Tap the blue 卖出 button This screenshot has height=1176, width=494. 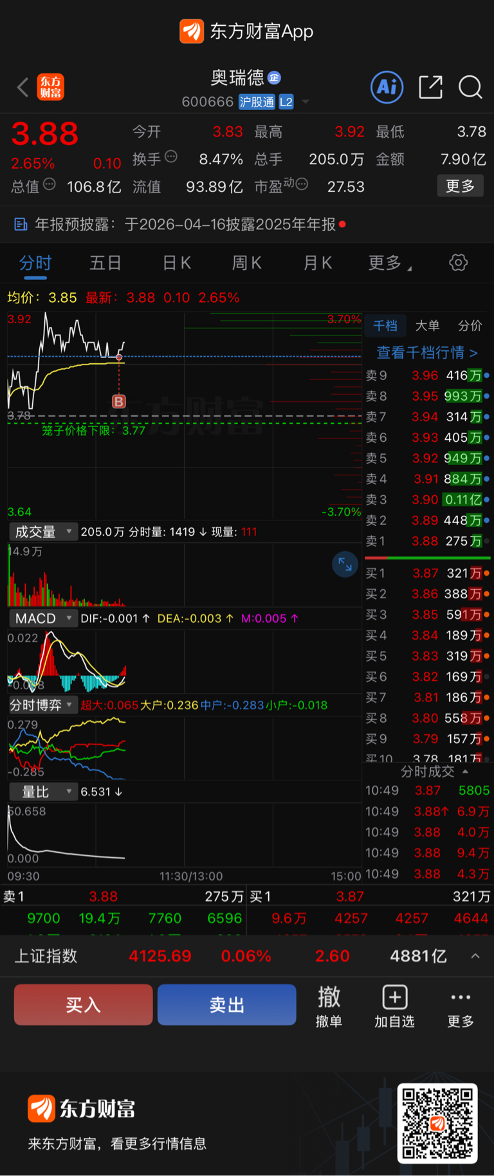(226, 1005)
